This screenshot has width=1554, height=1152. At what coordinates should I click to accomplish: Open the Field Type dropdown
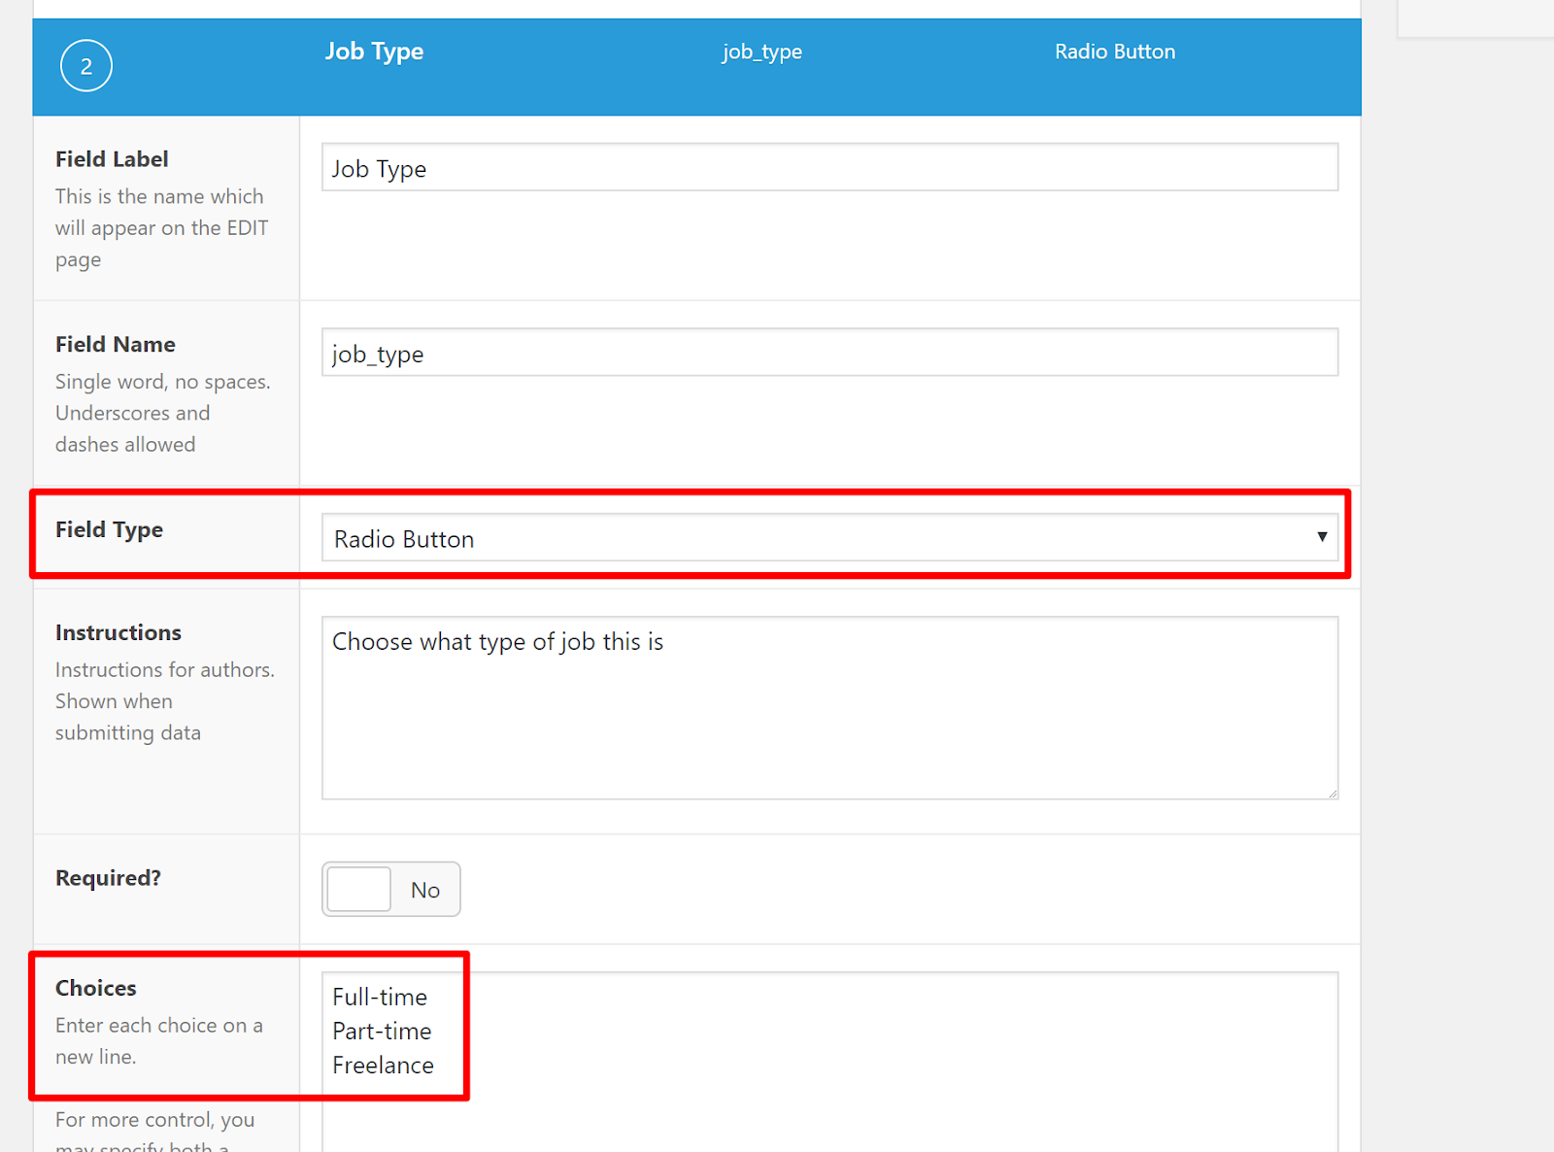[x=829, y=538]
